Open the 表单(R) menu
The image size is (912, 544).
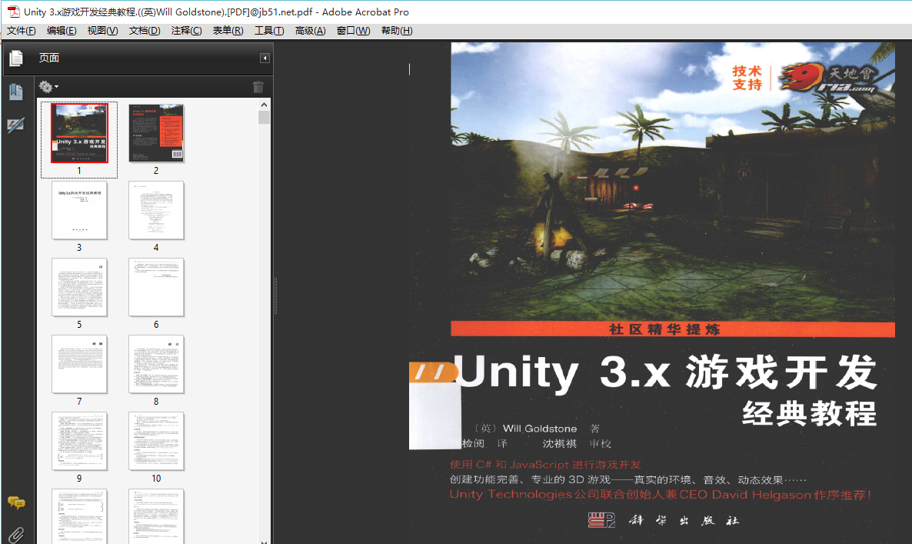228,31
